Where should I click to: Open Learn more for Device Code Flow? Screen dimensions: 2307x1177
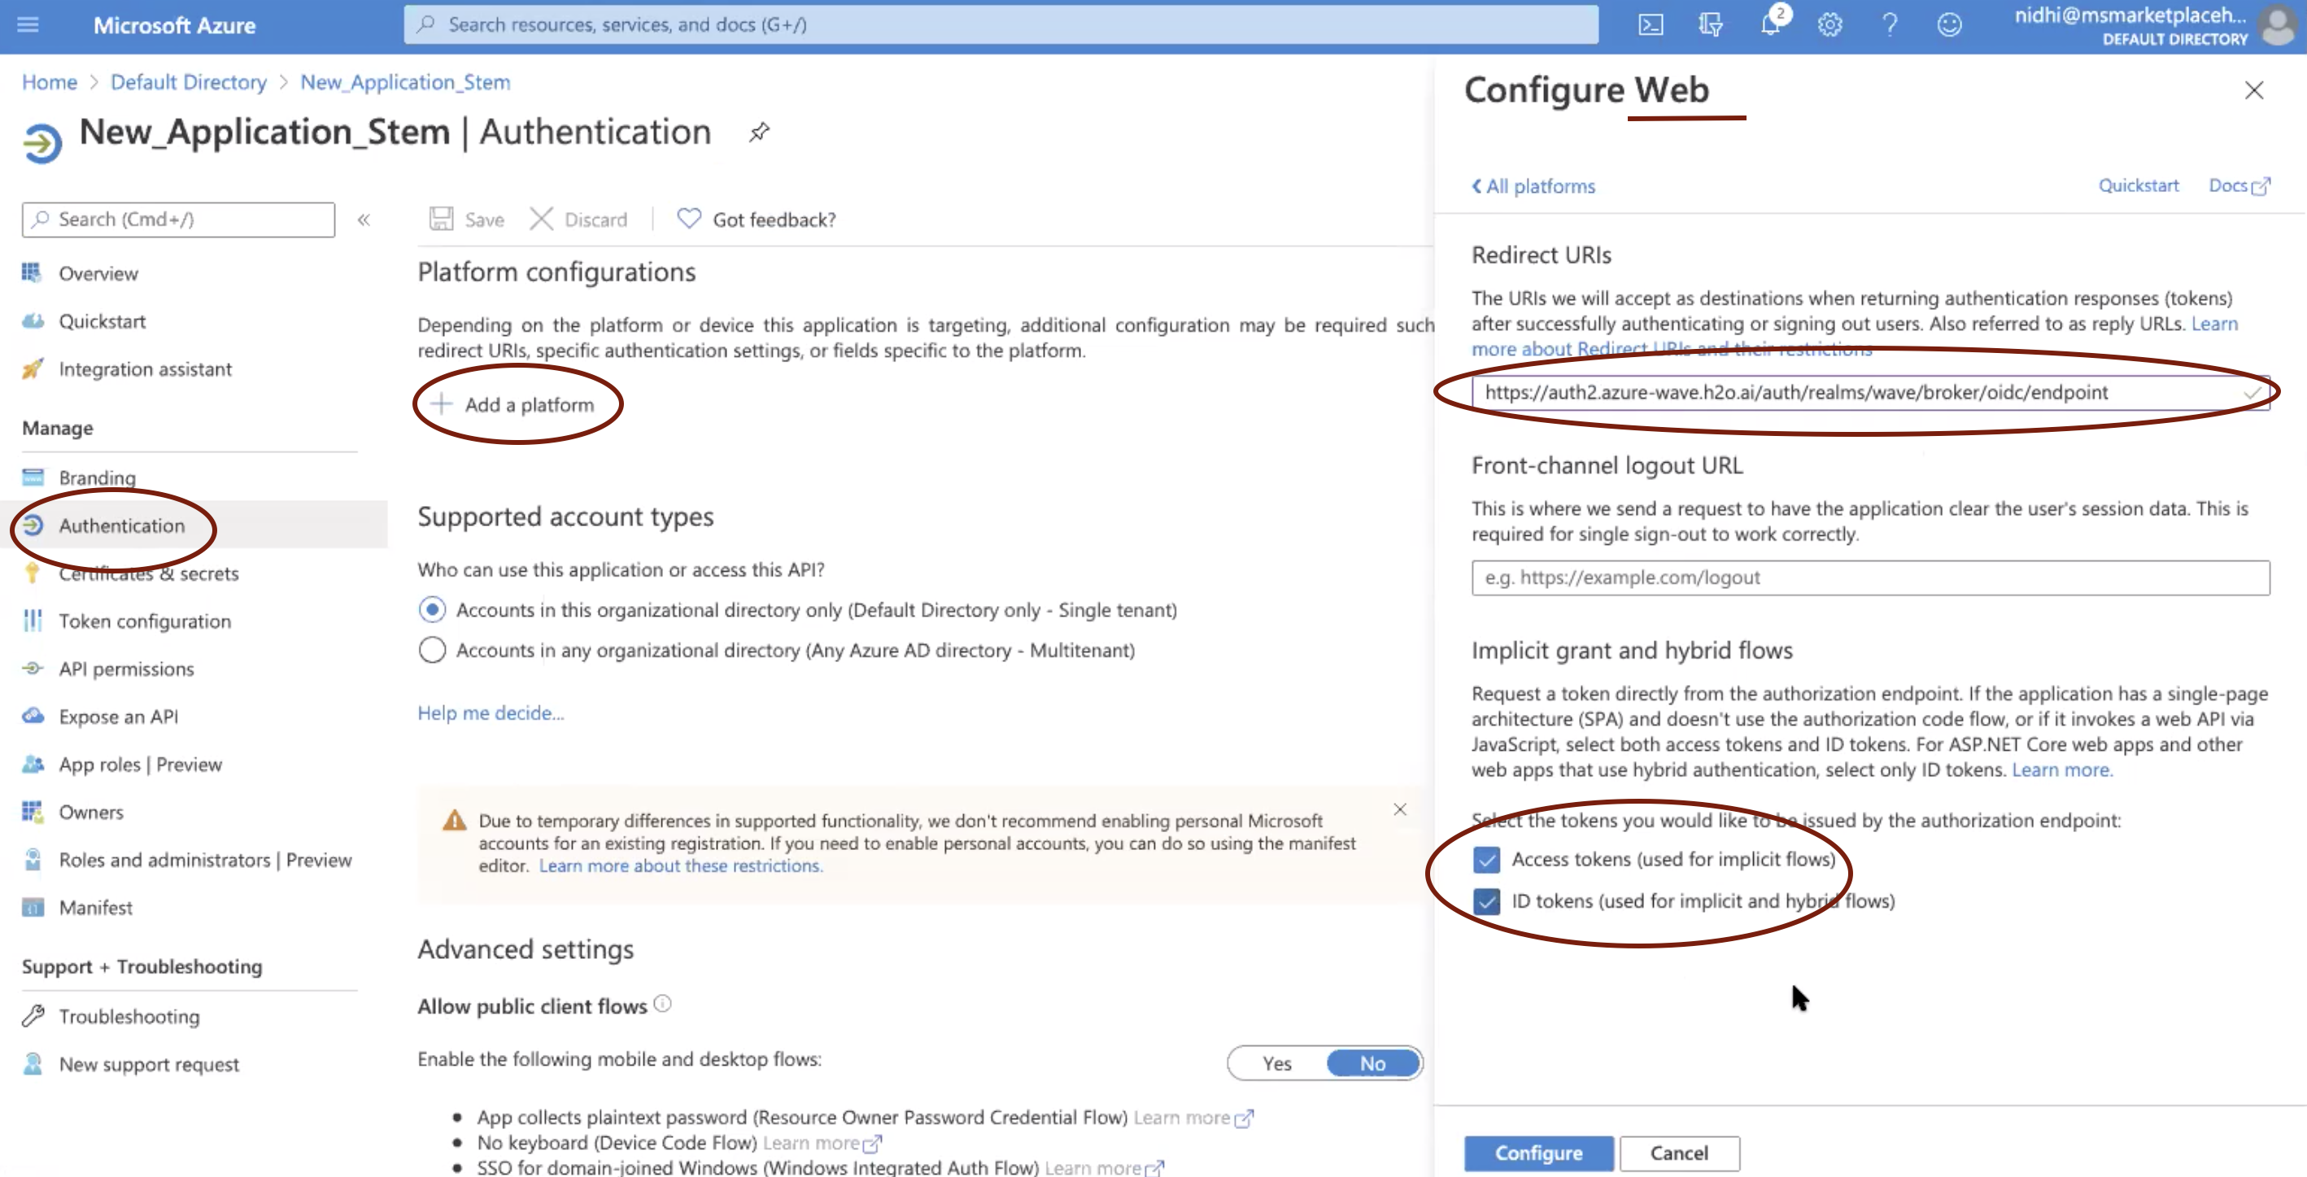coord(822,1143)
